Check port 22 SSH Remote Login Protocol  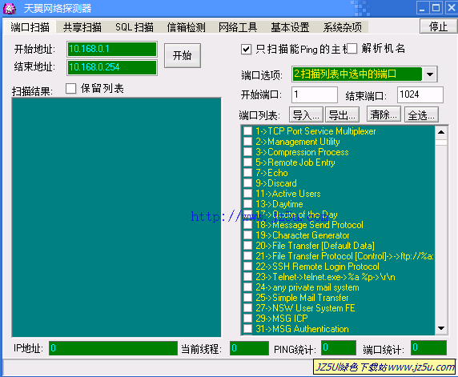click(x=247, y=267)
